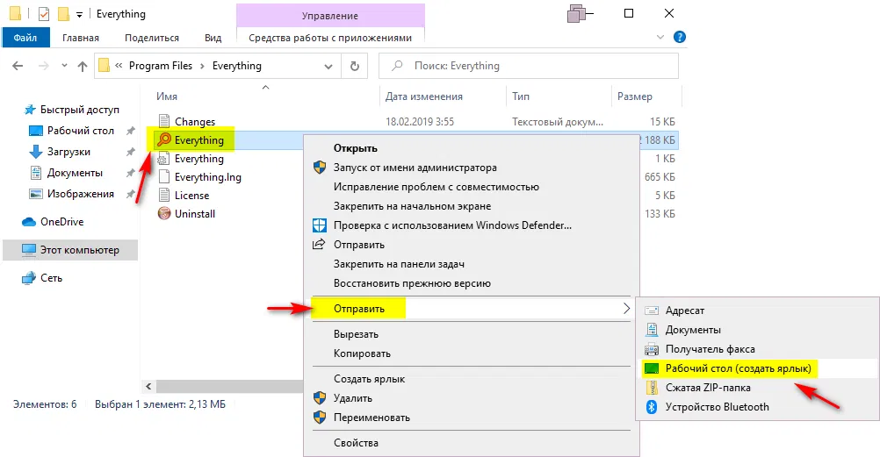Click the Документы icon in the Send To submenu

652,330
